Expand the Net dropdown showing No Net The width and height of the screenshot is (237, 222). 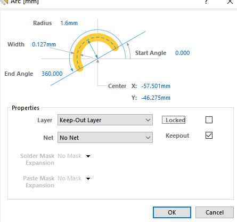click(105, 138)
